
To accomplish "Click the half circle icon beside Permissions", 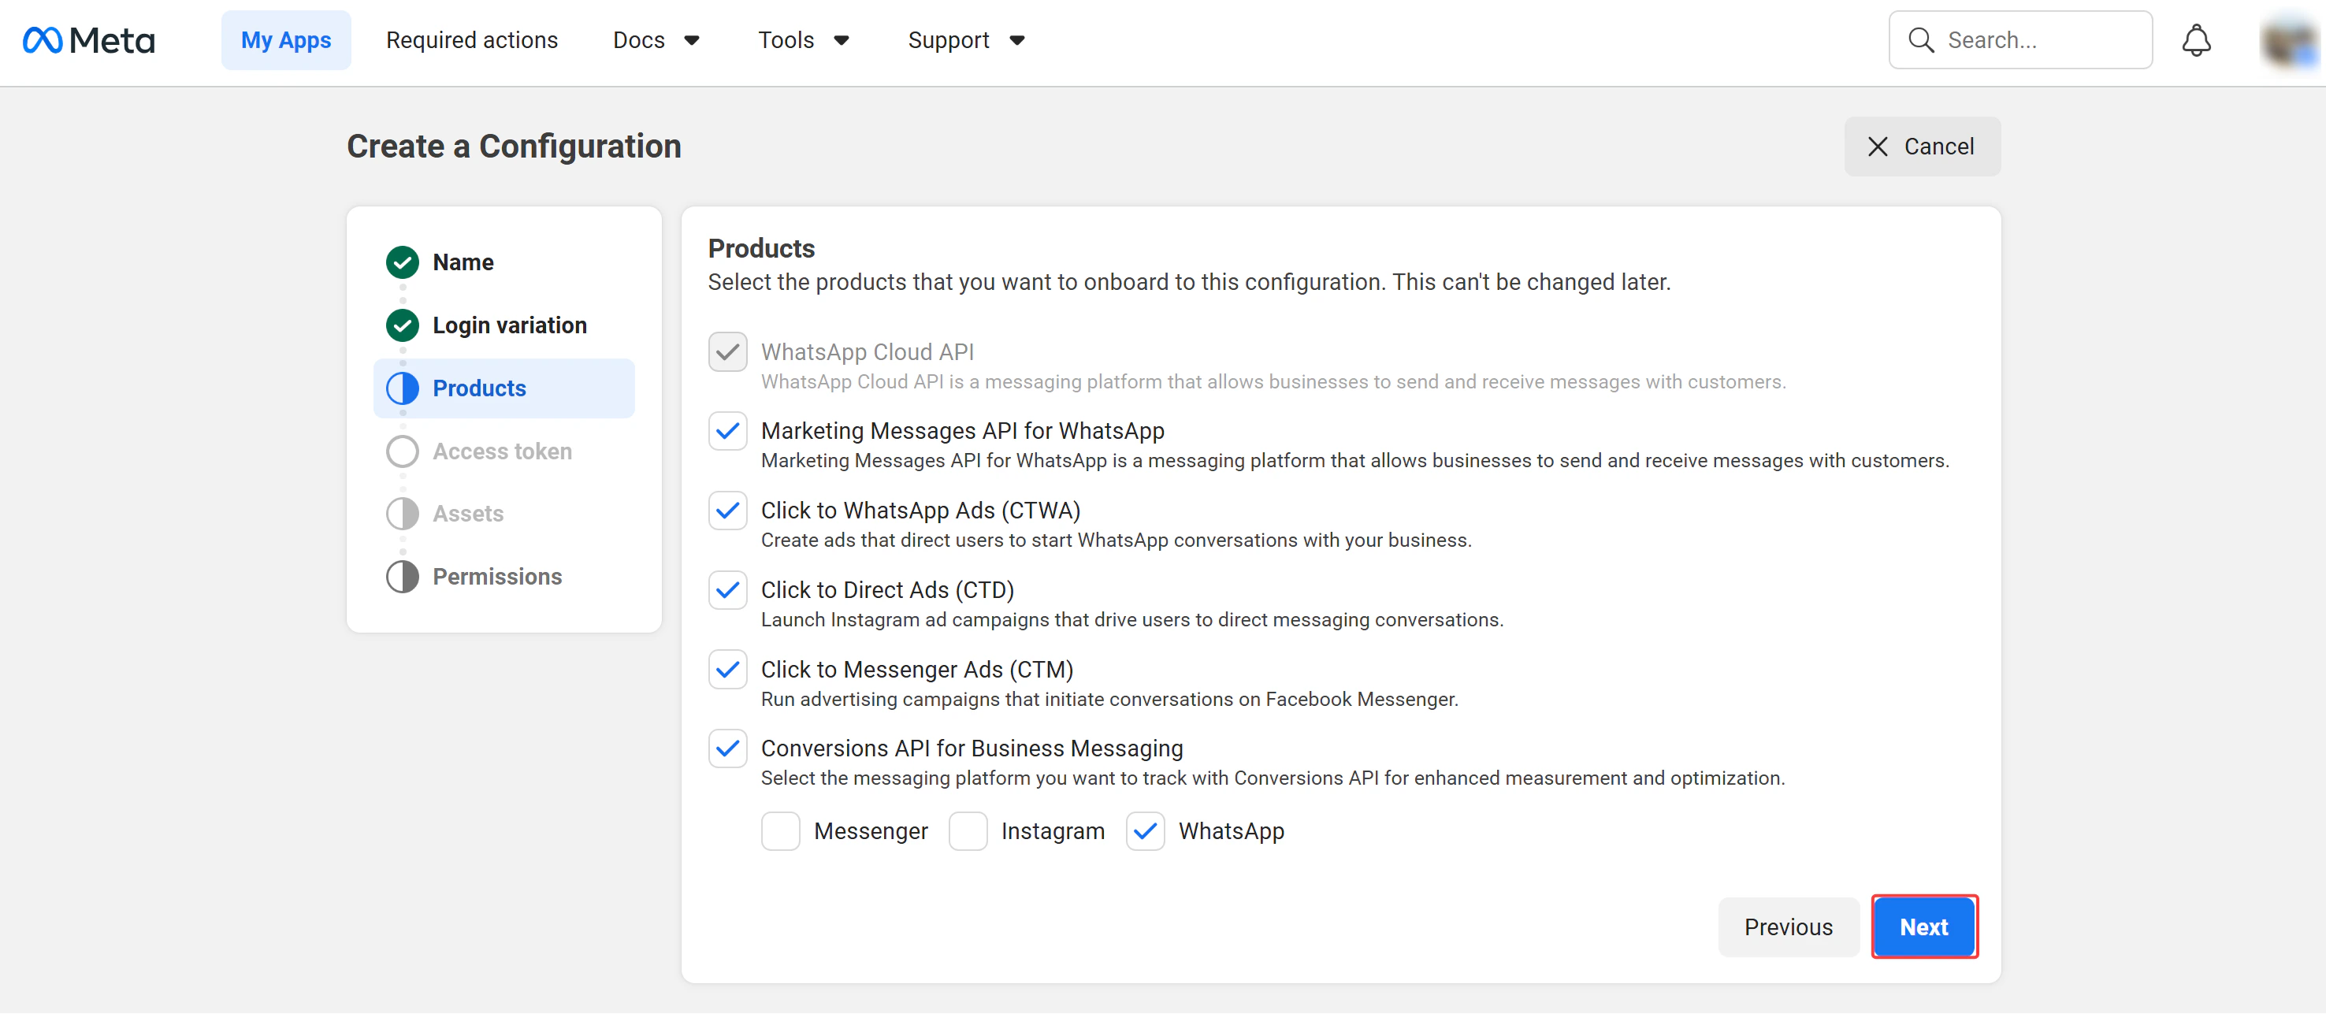I will click(402, 577).
